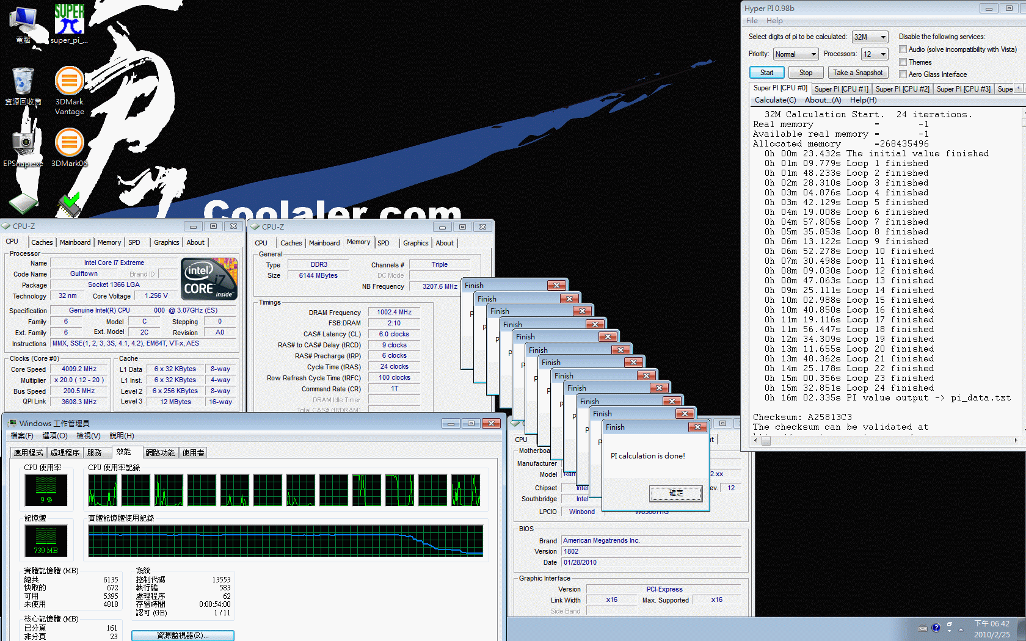
Task: Click the keyboard input method tray icon
Action: pyautogui.click(x=923, y=628)
